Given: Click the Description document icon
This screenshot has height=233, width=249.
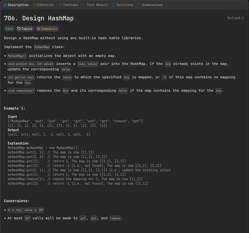Looking at the screenshot, I should pos(5,5).
